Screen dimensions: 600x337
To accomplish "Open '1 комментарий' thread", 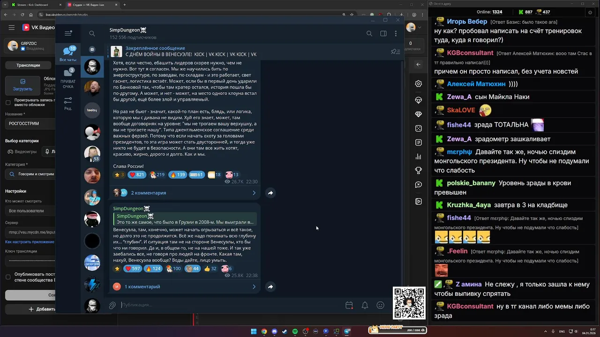I will 142,286.
